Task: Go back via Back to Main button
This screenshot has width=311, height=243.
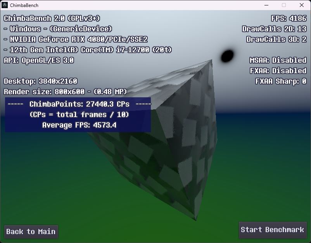Action: (x=31, y=232)
